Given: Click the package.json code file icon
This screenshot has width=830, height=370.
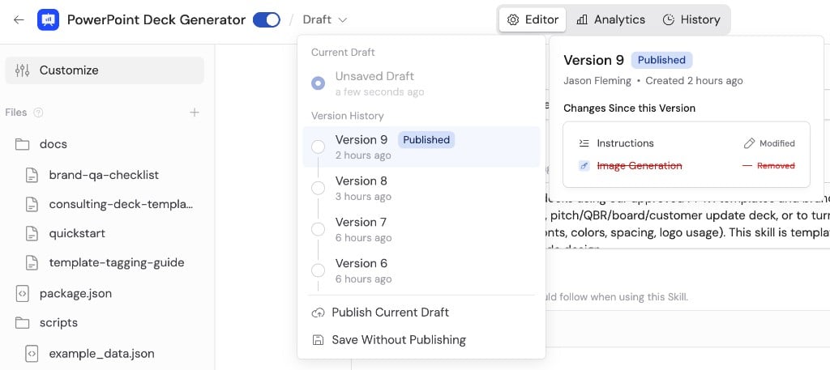Looking at the screenshot, I should coord(22,293).
